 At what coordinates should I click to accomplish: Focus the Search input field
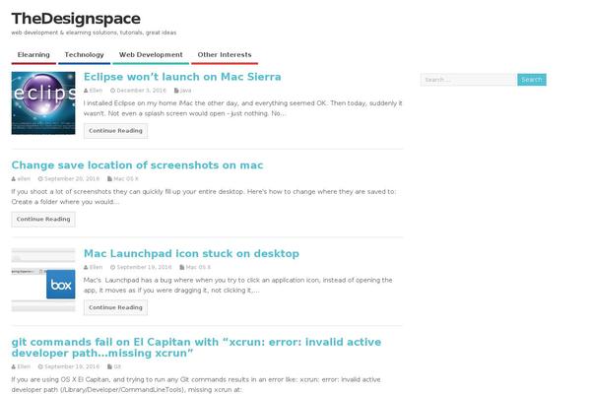469,80
